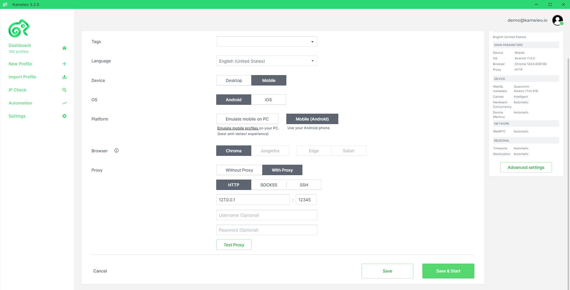Click the Password (Optional) field
Image resolution: width=570 pixels, height=290 pixels.
(267, 230)
